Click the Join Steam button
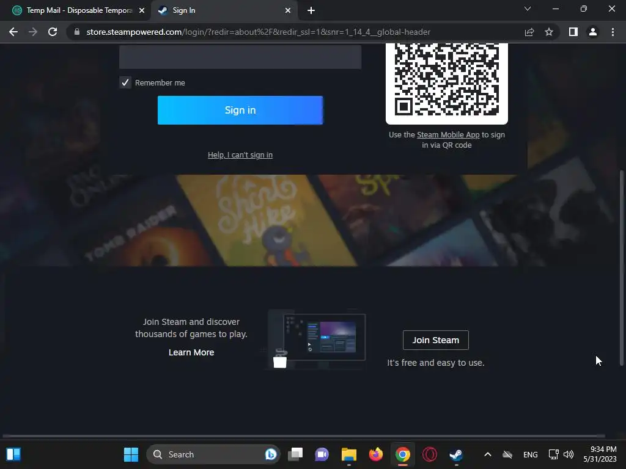 (435, 340)
